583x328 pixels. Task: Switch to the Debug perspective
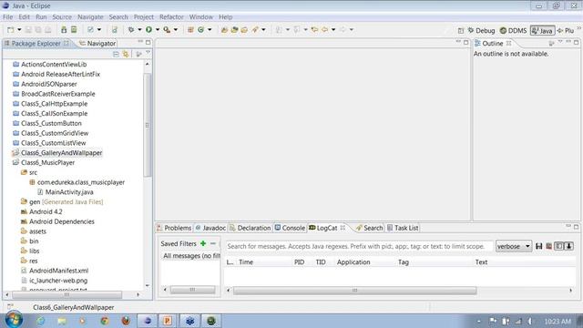pos(481,30)
